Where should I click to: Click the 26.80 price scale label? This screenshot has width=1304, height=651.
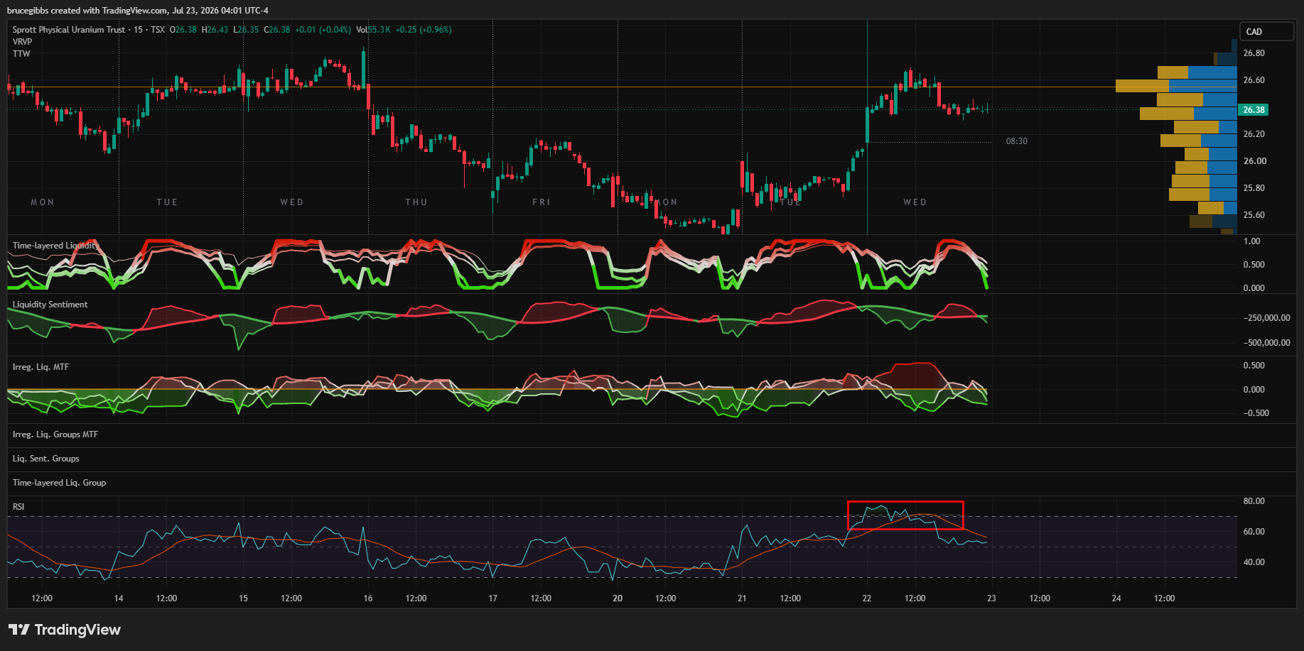[1254, 53]
